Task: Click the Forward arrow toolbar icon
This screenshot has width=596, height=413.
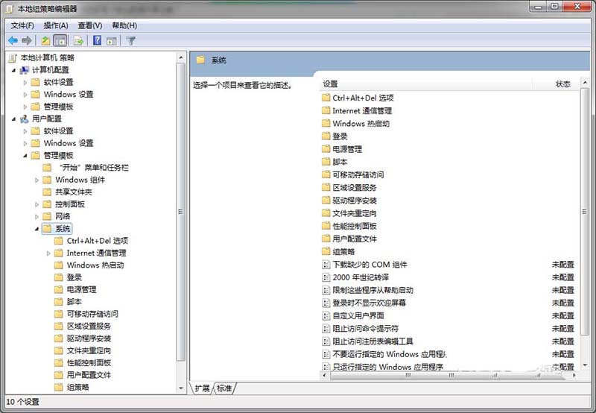Action: pyautogui.click(x=27, y=40)
